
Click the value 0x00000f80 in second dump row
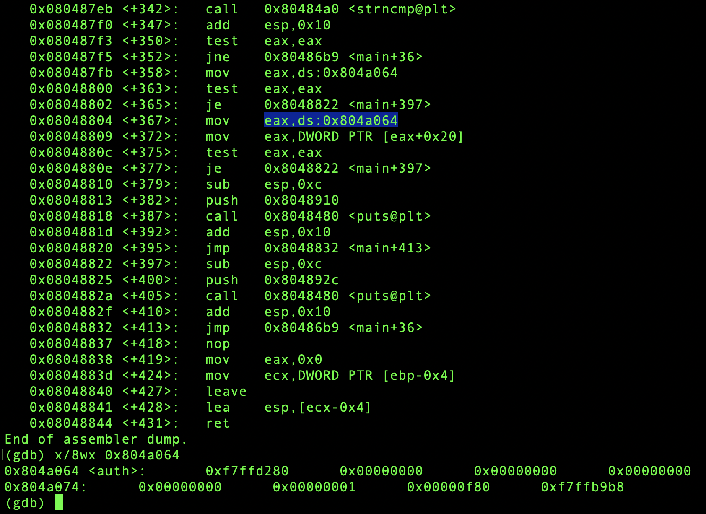[448, 487]
